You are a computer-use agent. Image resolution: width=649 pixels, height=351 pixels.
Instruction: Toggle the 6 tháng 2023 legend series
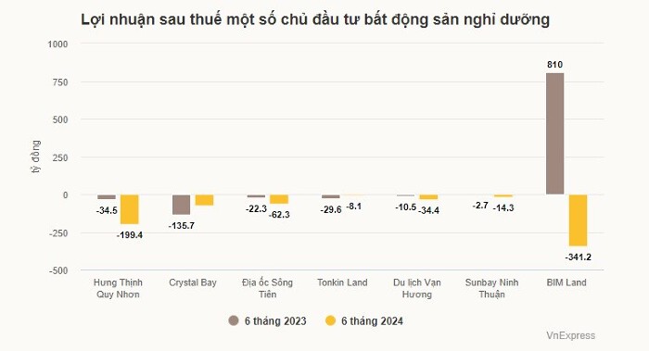(267, 320)
